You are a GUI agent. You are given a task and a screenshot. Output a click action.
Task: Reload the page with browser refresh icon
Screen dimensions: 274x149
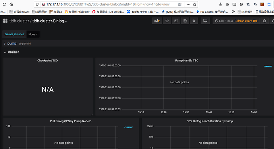(x=4, y=4)
